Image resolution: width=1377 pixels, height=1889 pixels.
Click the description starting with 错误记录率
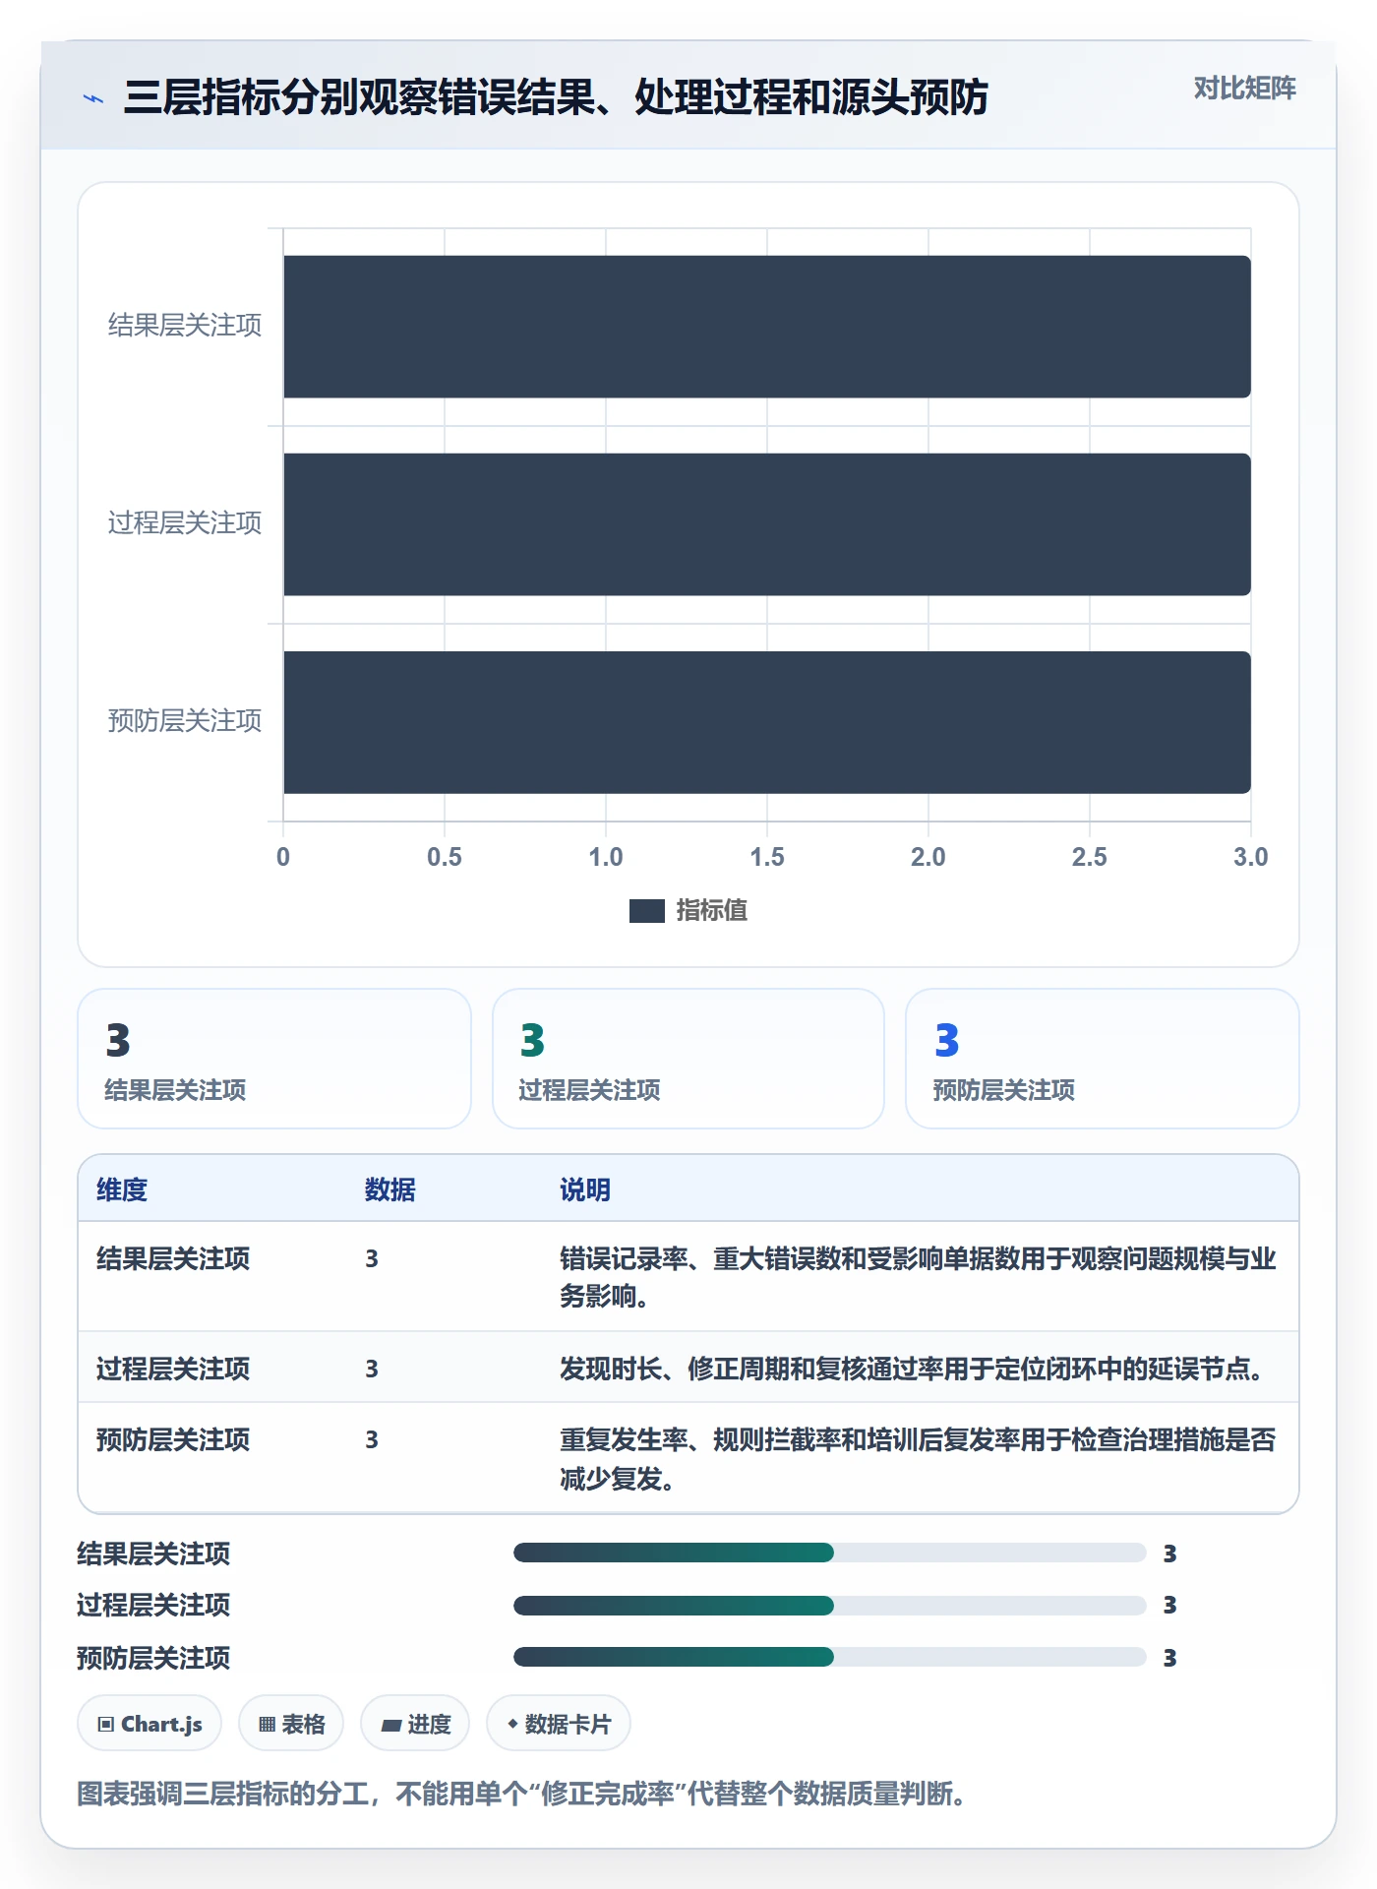(x=919, y=1277)
